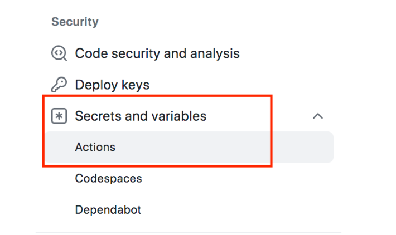Hit the boxed star icon left of Secrets
The width and height of the screenshot is (396, 235).
pos(59,116)
